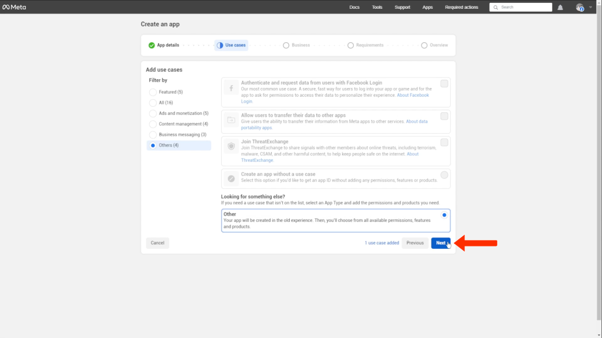The image size is (602, 338).
Task: Select the Others (4) filter
Action: point(153,146)
